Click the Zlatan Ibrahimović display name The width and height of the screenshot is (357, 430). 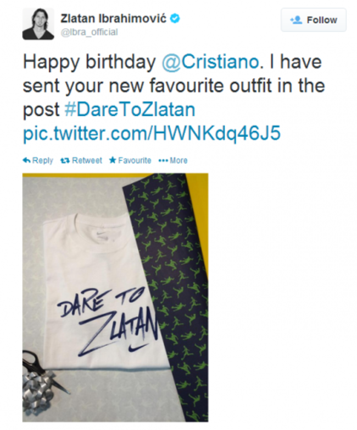coord(113,19)
